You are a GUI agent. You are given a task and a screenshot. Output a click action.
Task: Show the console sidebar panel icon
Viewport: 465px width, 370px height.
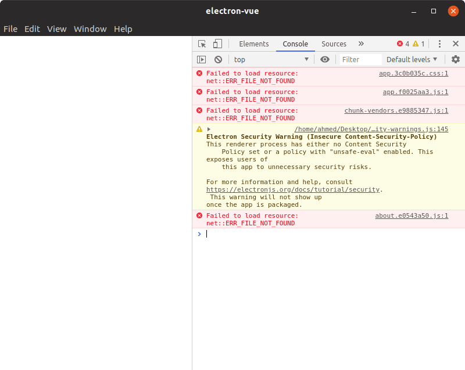[x=201, y=59]
